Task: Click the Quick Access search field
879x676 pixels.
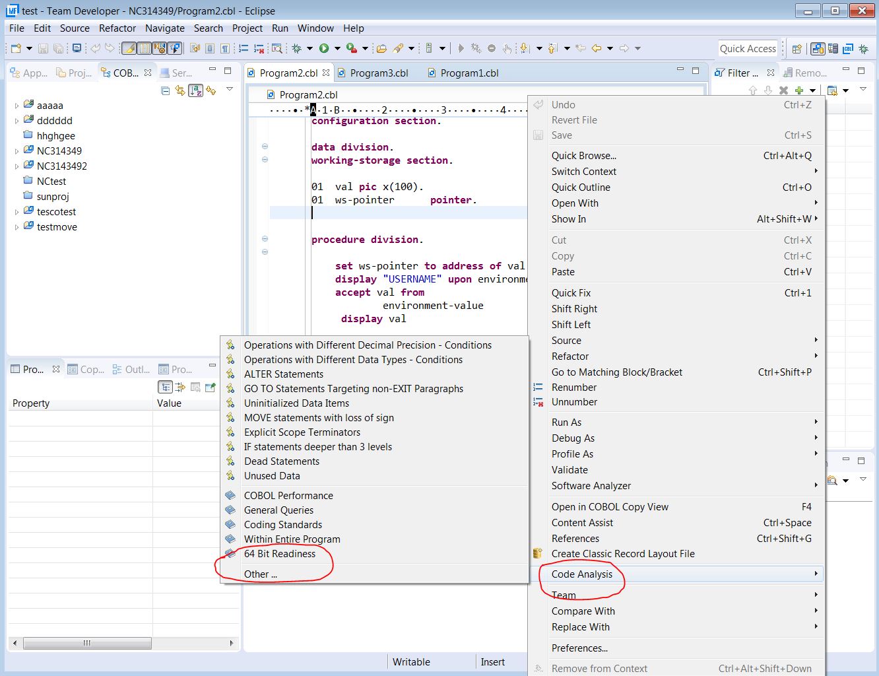Action: click(747, 49)
